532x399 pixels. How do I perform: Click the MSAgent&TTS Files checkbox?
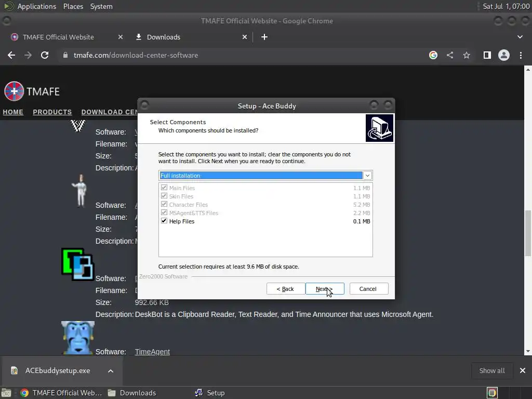164,212
